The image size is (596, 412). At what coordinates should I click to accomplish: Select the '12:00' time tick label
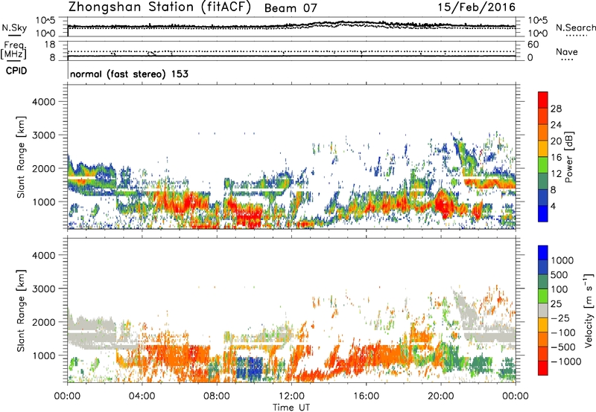pos(291,396)
